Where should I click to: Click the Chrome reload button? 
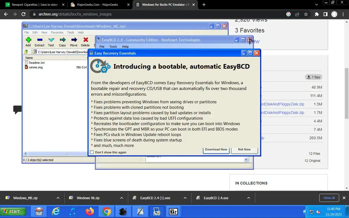(23, 14)
